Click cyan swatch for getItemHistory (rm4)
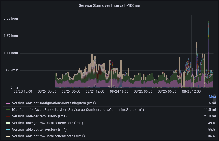This screenshot has width=219, height=141. 8,130
